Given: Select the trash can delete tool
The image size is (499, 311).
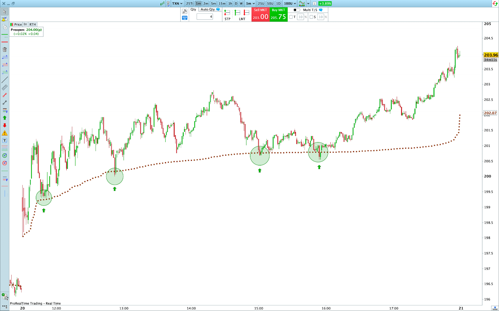Looking at the screenshot, I should (5, 50).
